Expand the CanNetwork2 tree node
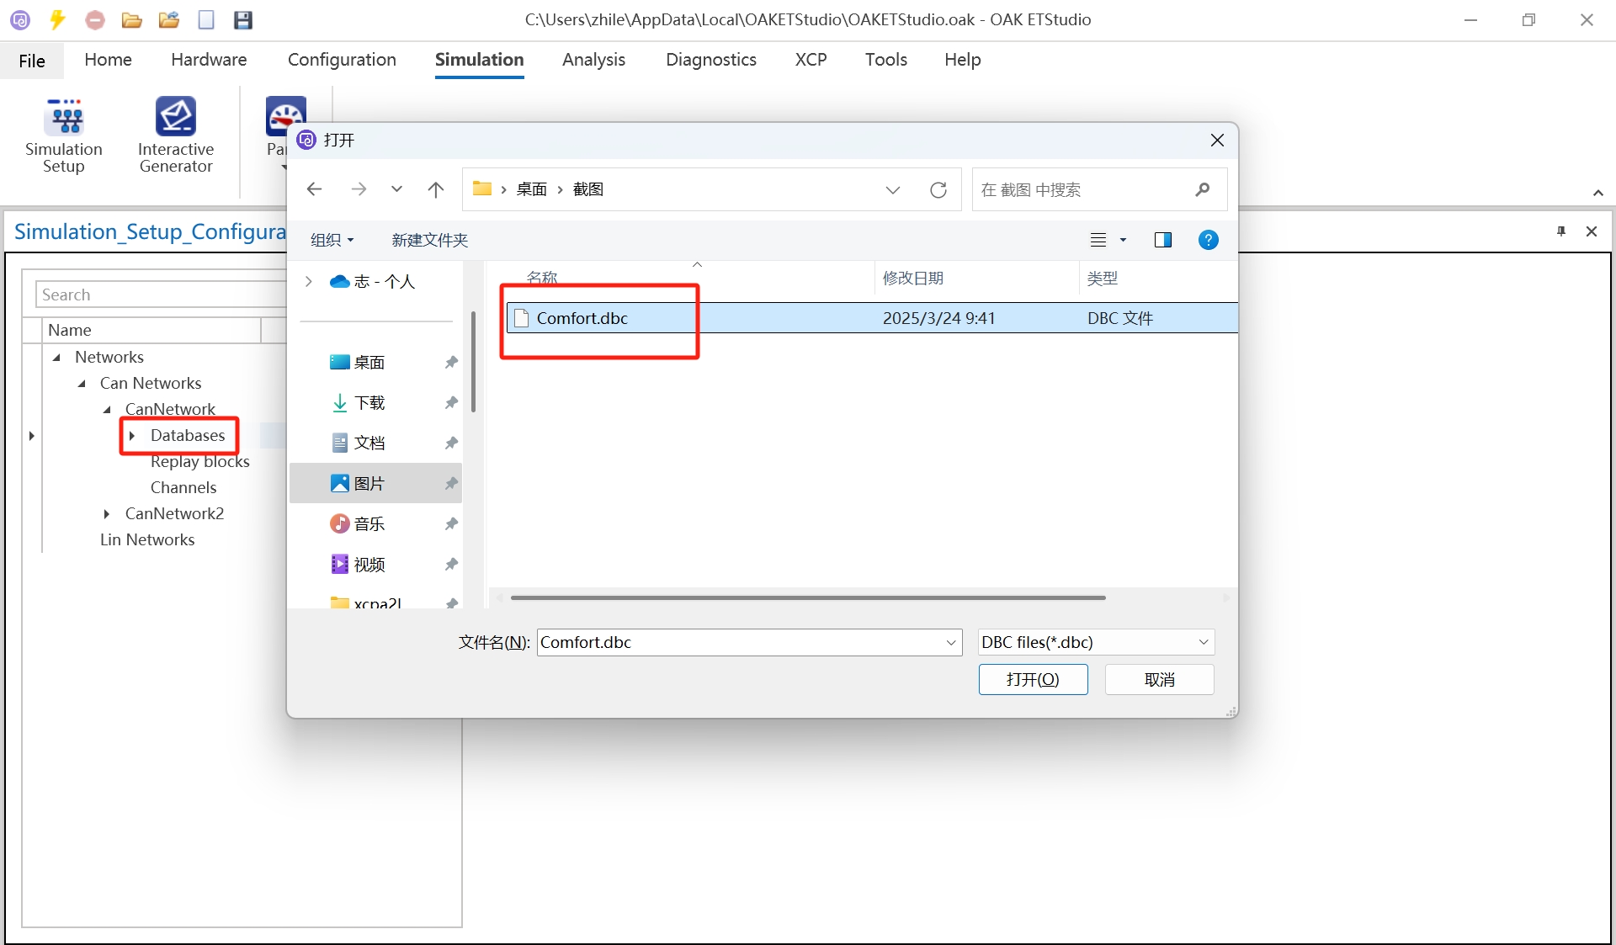The image size is (1616, 945). (x=107, y=513)
